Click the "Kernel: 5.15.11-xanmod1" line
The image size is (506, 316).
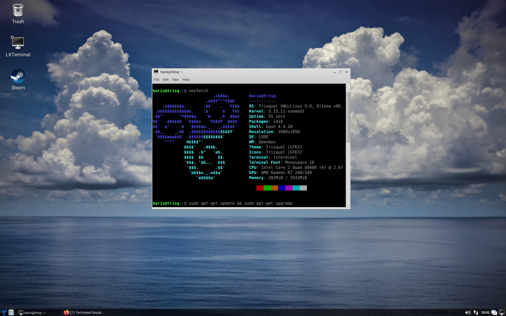(277, 111)
